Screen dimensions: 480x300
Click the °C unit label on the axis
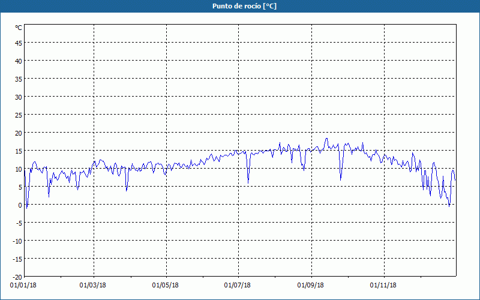click(x=19, y=28)
